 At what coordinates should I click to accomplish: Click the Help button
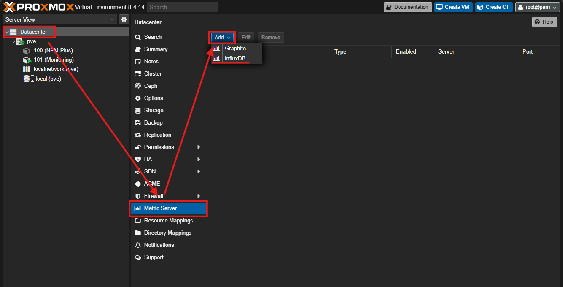click(x=544, y=22)
